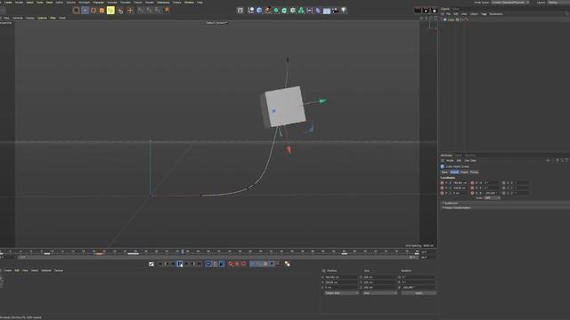Select the Cube in Objects list
The image size is (570, 320).
pos(452,20)
